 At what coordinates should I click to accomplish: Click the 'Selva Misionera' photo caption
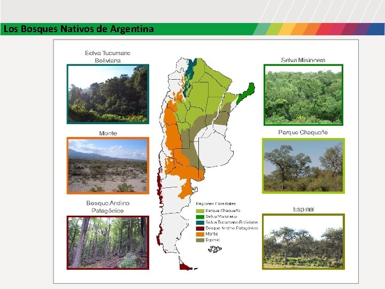pyautogui.click(x=303, y=60)
